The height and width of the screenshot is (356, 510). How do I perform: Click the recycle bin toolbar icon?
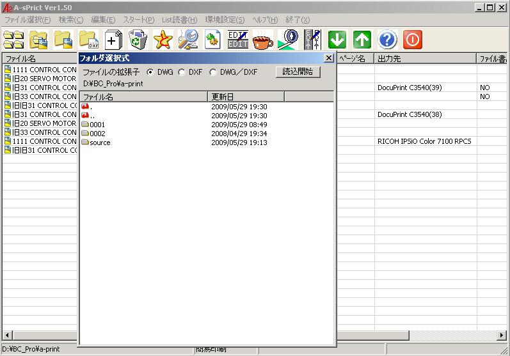pos(138,40)
